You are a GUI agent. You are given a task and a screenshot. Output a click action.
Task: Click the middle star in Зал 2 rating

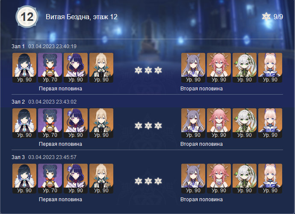click(148, 126)
